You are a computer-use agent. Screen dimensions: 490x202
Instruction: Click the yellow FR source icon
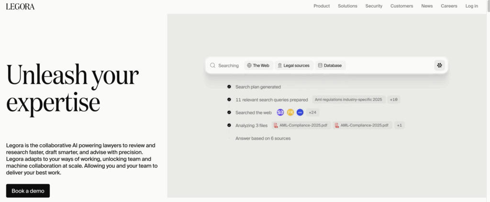coord(290,113)
